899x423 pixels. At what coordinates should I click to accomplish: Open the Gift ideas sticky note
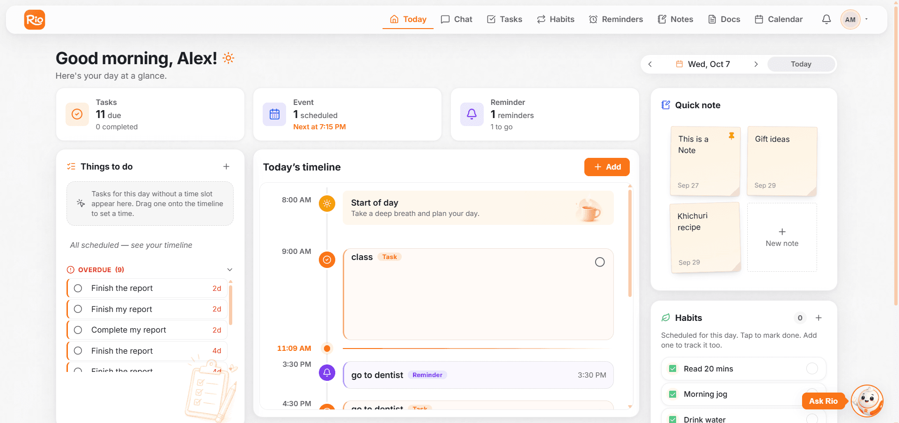pyautogui.click(x=782, y=161)
